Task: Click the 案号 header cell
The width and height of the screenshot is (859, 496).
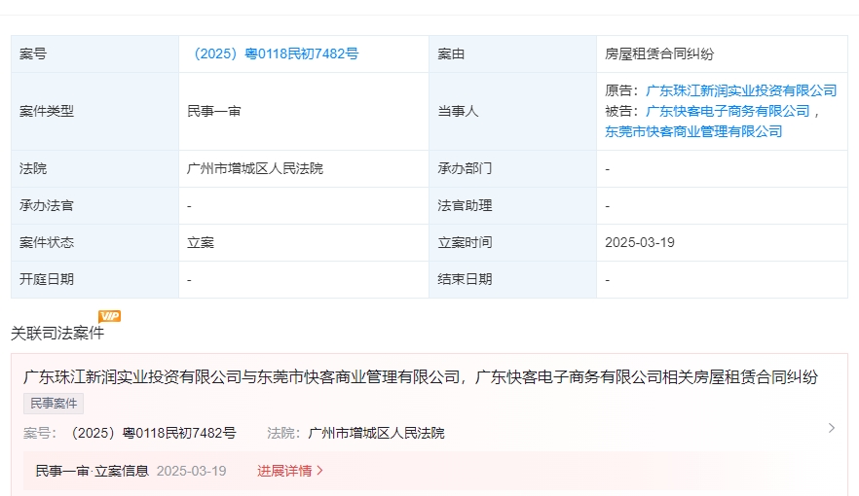Action: pos(94,53)
